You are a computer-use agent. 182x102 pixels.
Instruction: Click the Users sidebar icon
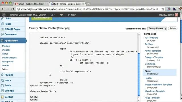tap(2, 80)
